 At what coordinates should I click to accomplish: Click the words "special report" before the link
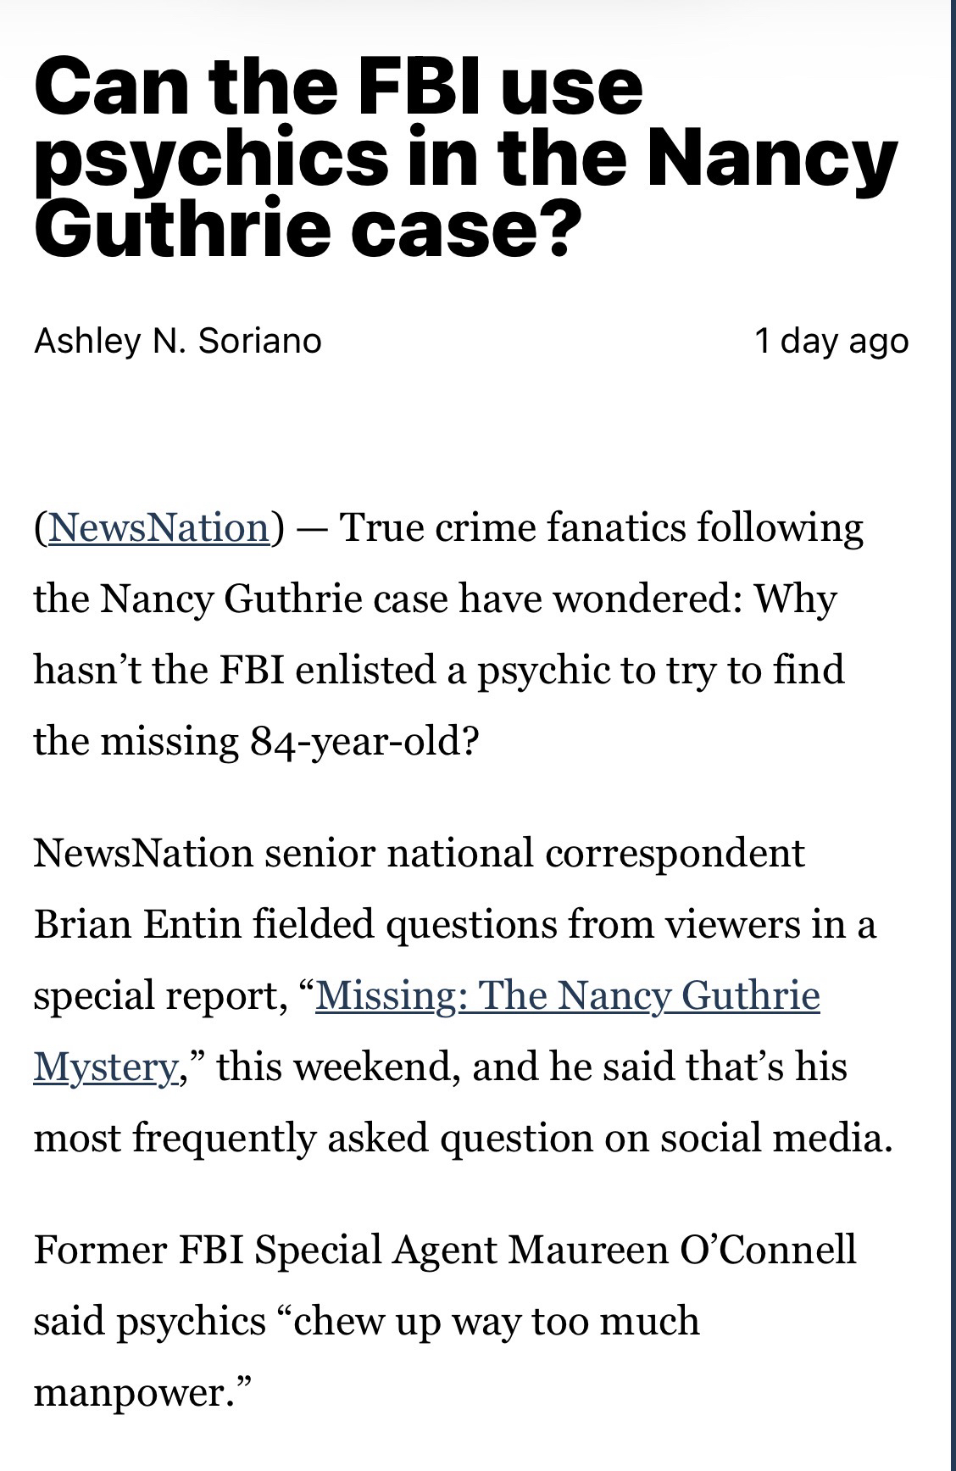click(156, 995)
